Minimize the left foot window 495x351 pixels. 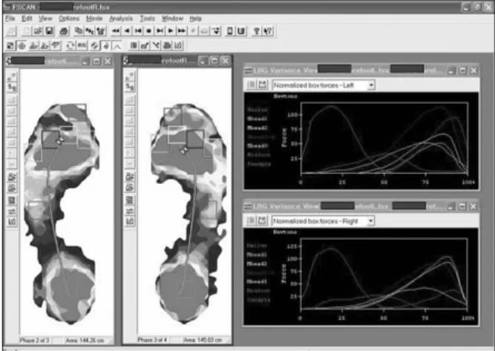[85, 62]
